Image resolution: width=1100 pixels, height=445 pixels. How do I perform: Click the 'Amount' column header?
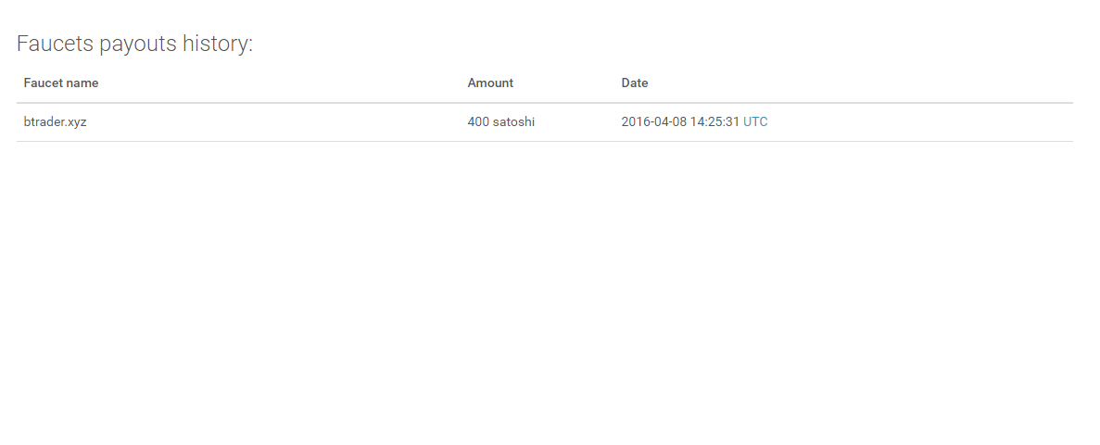[x=490, y=83]
